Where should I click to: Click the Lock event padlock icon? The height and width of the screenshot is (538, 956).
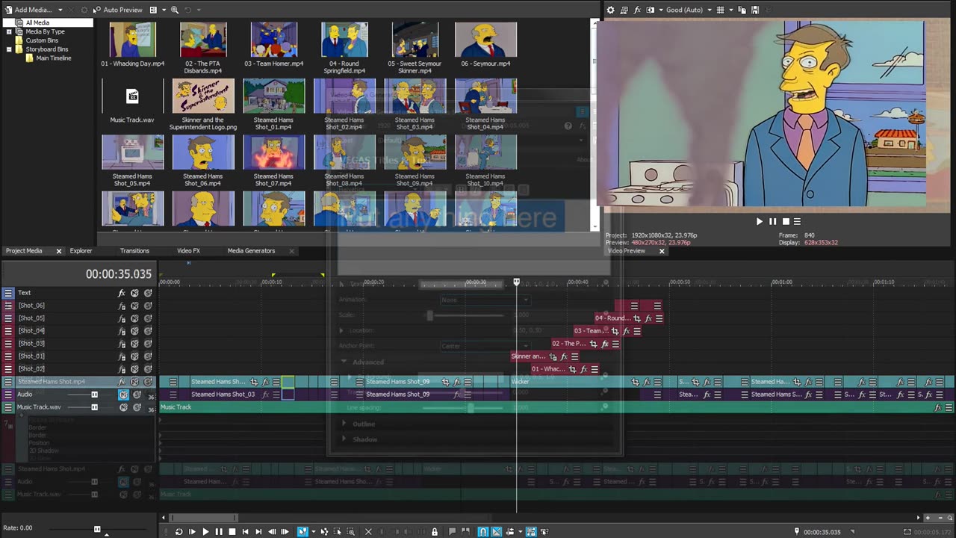(435, 532)
